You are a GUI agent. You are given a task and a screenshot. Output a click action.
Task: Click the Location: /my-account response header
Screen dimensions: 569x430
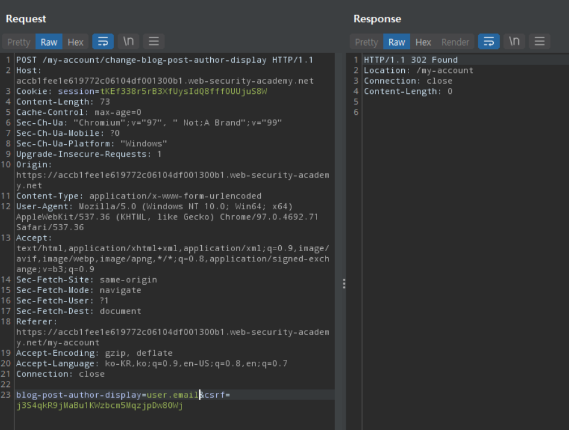point(419,71)
